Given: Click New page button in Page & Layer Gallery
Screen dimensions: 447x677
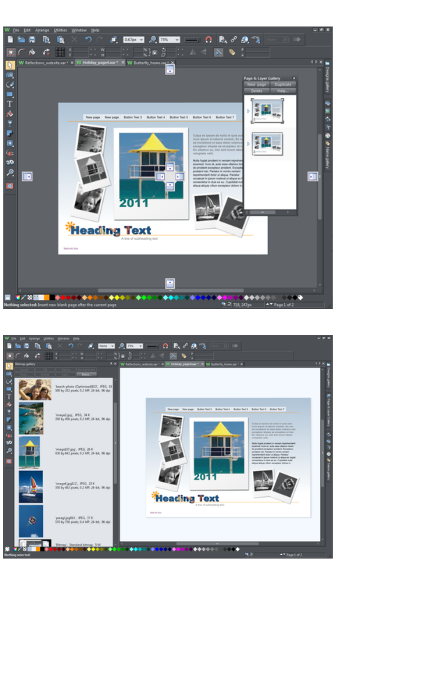Looking at the screenshot, I should 256,85.
